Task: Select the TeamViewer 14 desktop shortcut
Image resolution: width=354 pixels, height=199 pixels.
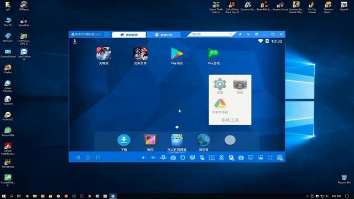Action: (x=24, y=54)
